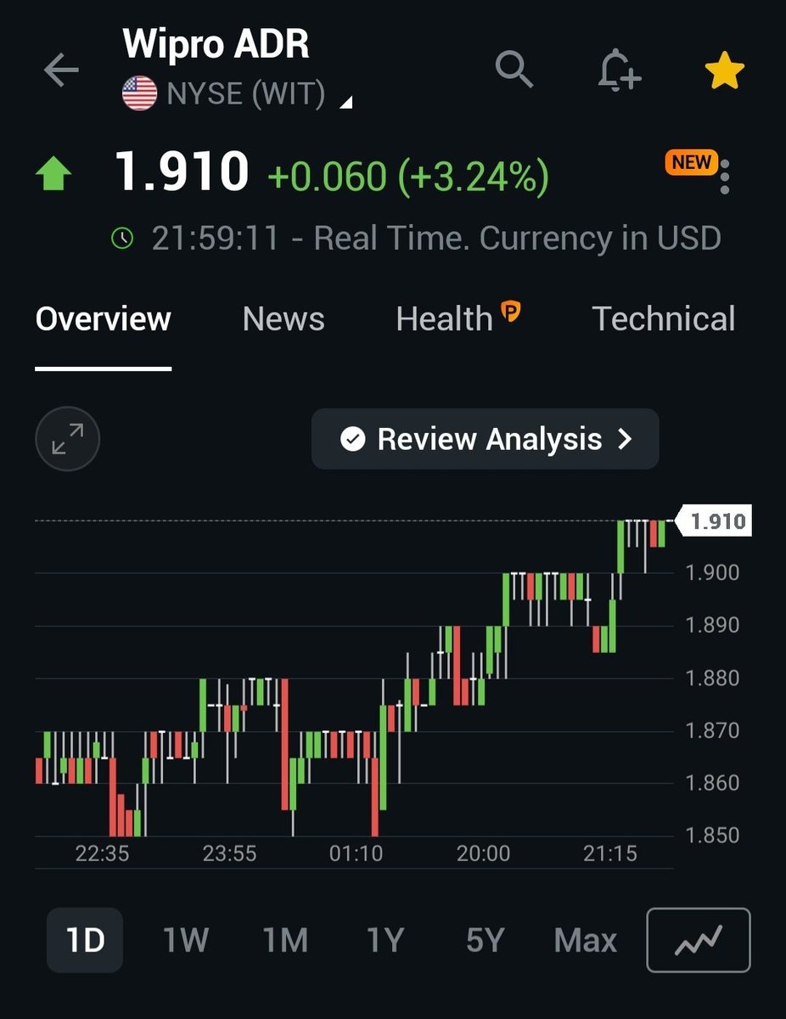Tap the Wipro ADR title
Viewport: 786px width, 1019px height.
216,43
